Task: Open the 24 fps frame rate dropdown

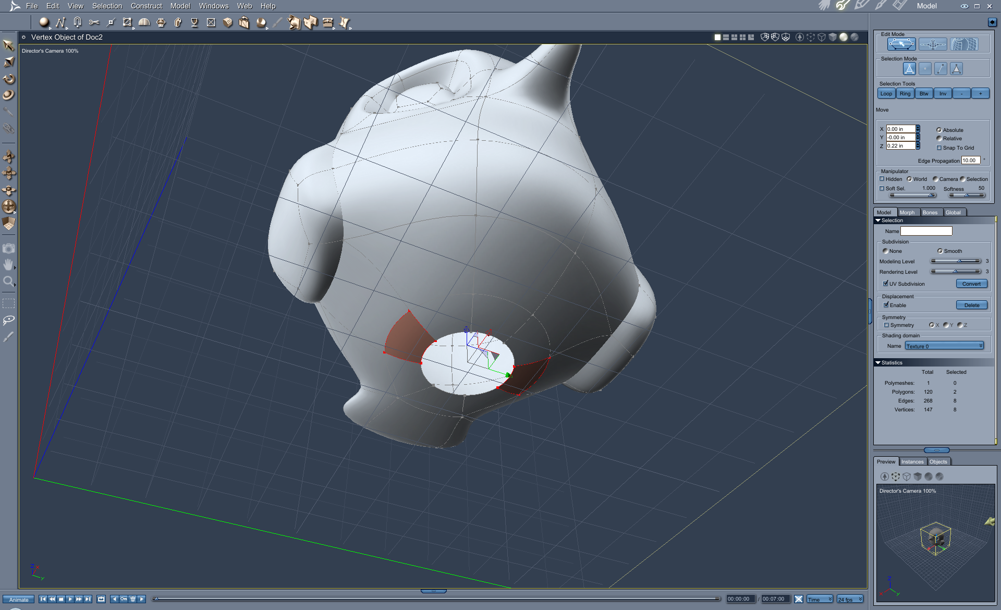Action: tap(850, 599)
